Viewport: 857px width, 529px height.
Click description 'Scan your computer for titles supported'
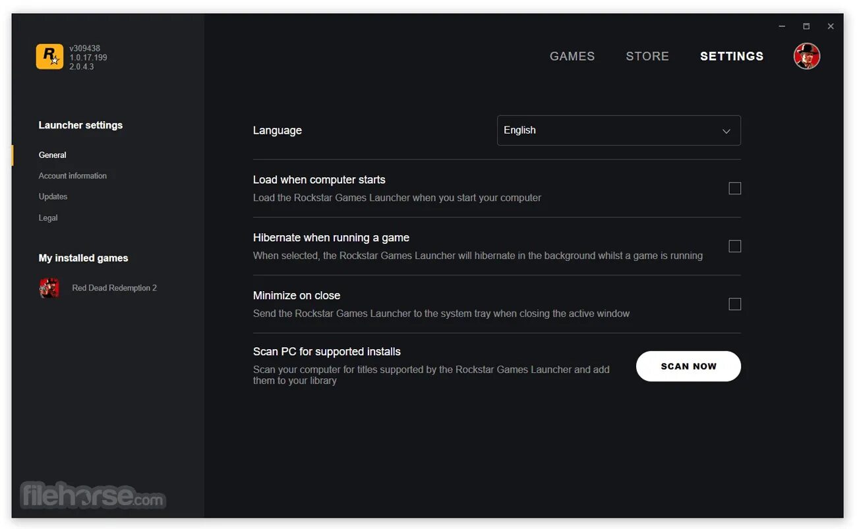tap(431, 375)
